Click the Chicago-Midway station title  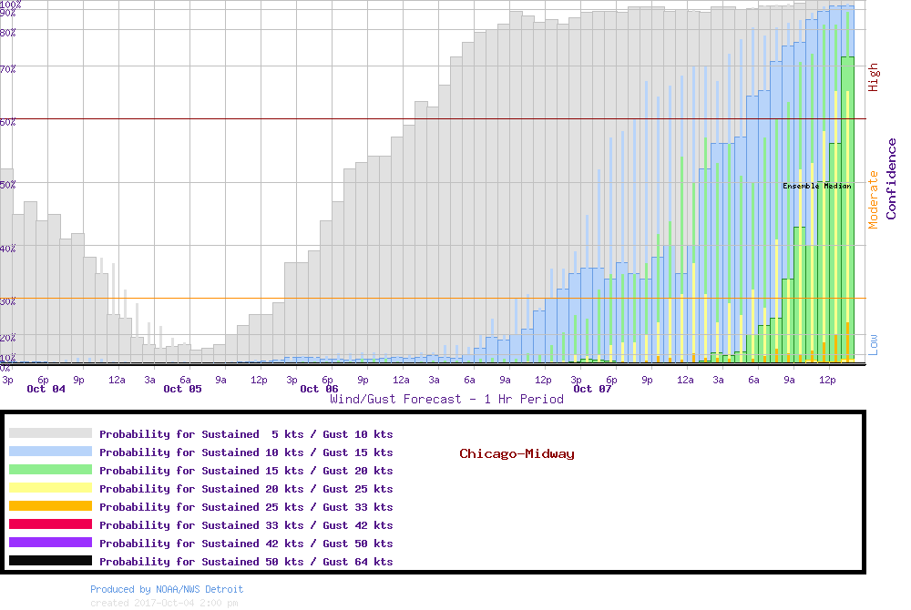517,453
